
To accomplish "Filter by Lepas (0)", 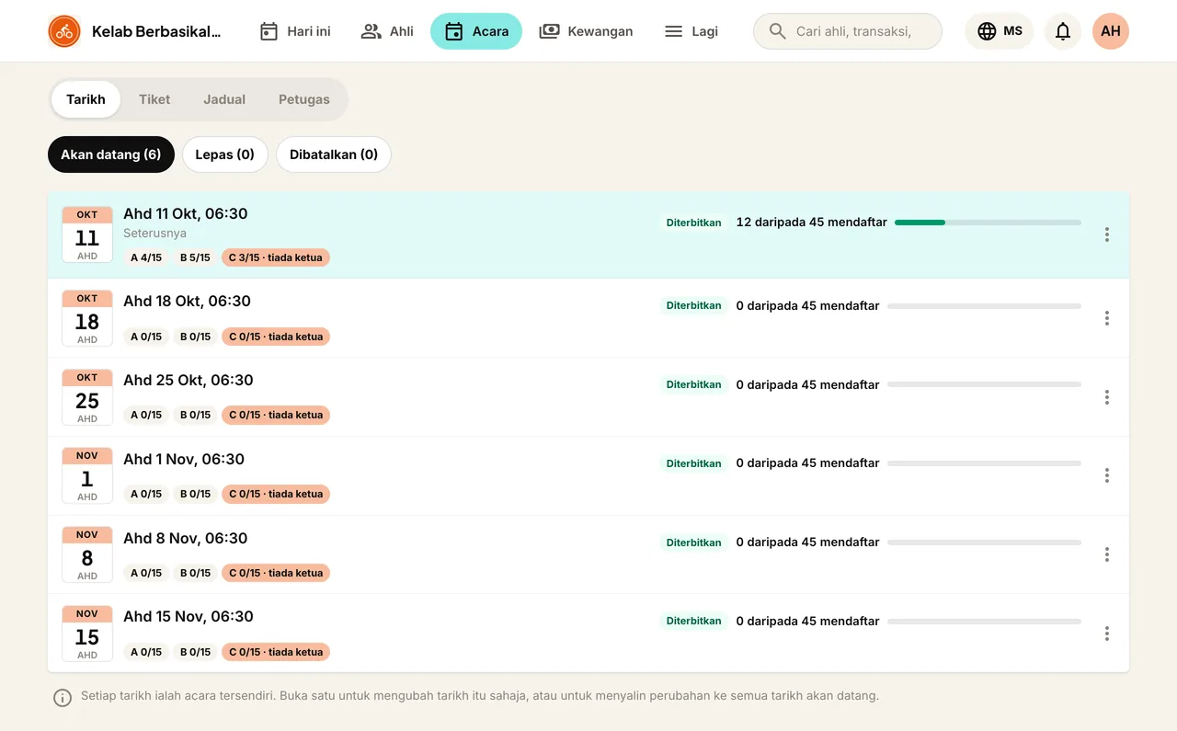I will [x=225, y=154].
